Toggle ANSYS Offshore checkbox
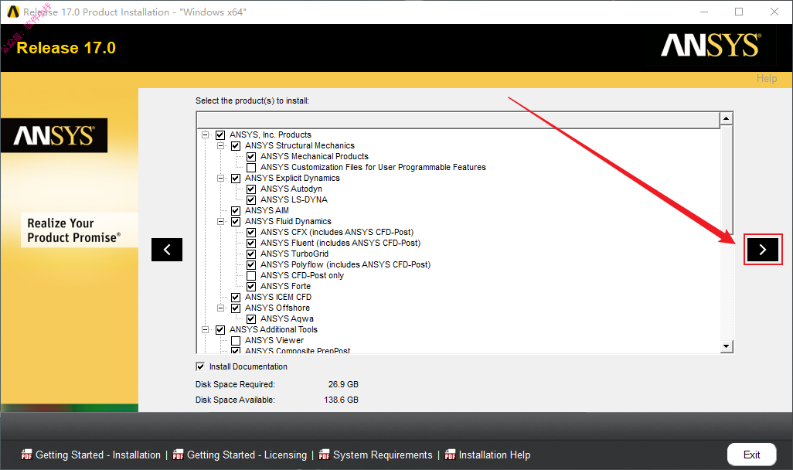The width and height of the screenshot is (793, 470). pyautogui.click(x=236, y=308)
